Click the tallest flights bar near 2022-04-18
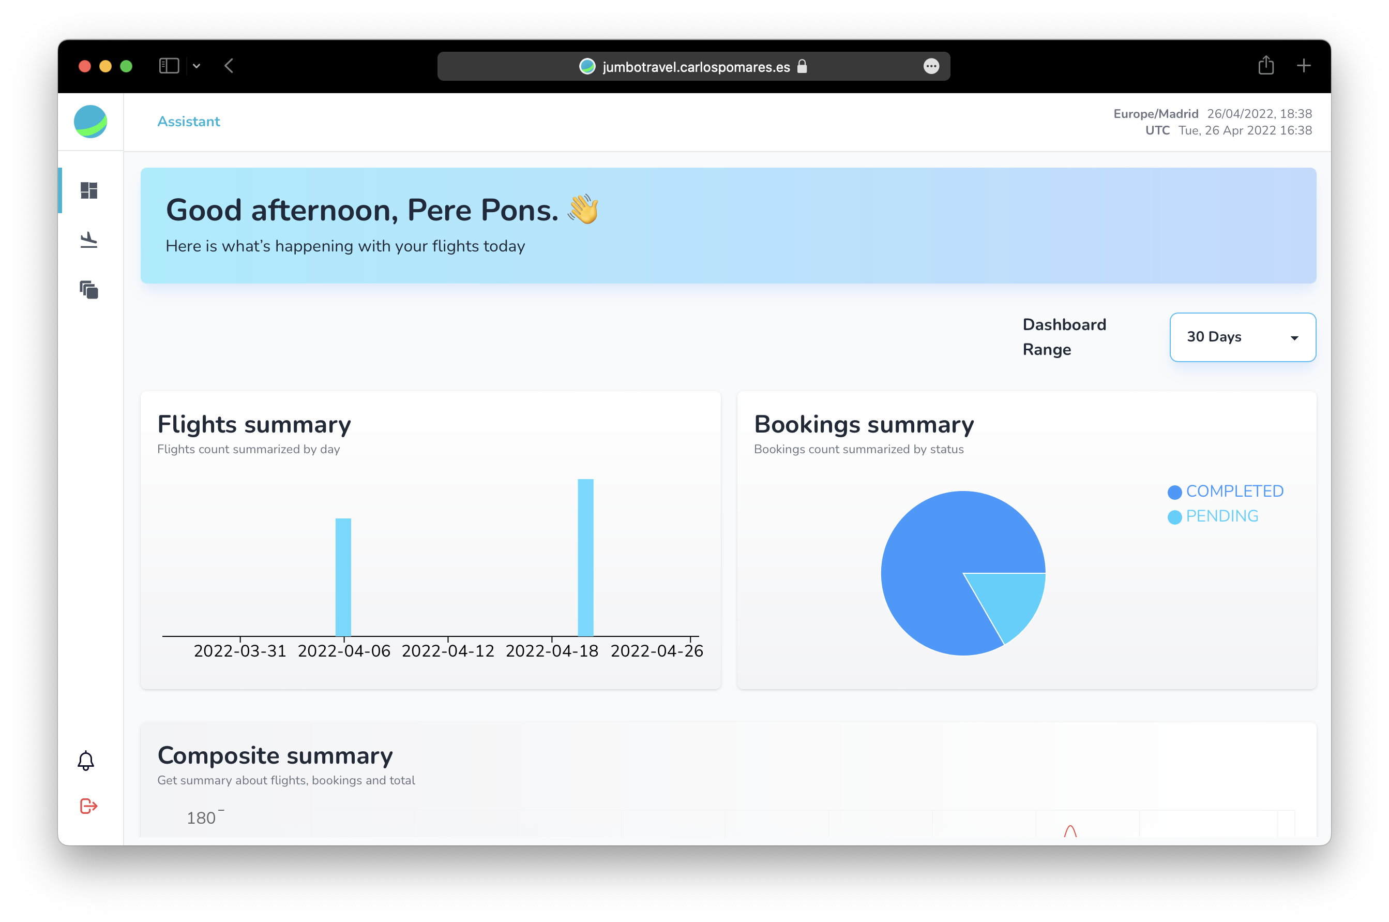This screenshot has width=1389, height=922. [x=585, y=557]
